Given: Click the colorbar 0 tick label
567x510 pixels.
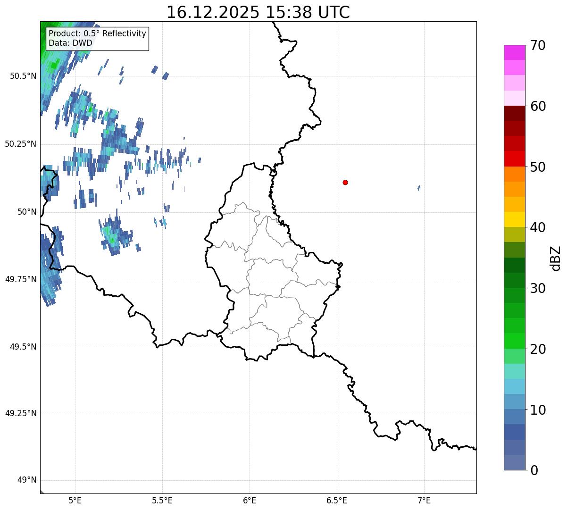Looking at the screenshot, I should [534, 470].
